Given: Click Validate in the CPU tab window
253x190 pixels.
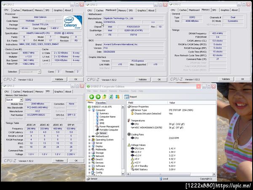Looking at the screenshot, I should pos(59,79).
